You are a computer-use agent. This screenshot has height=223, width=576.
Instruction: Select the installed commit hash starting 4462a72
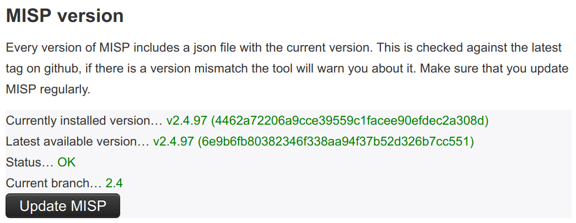pos(350,120)
